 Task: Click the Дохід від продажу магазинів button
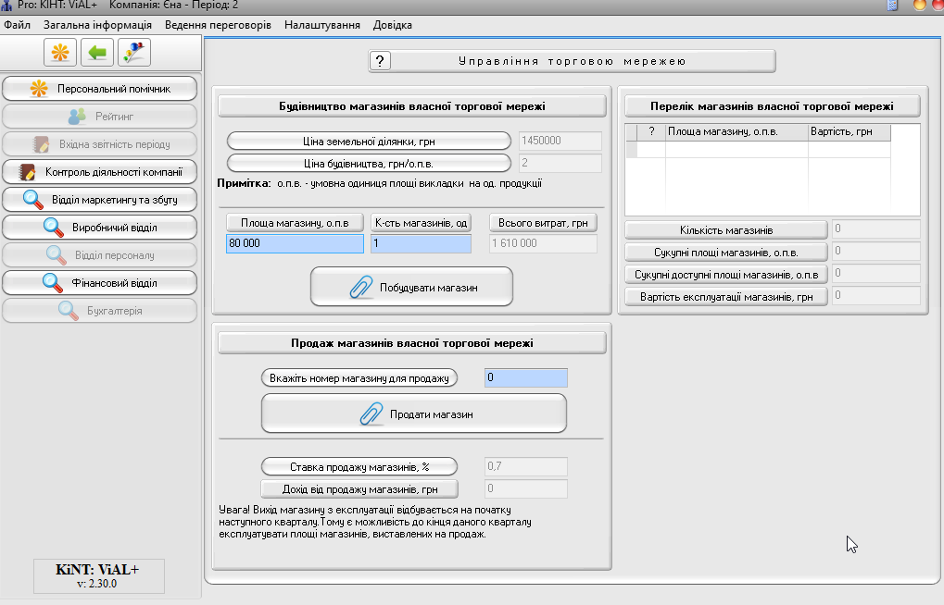coord(359,489)
